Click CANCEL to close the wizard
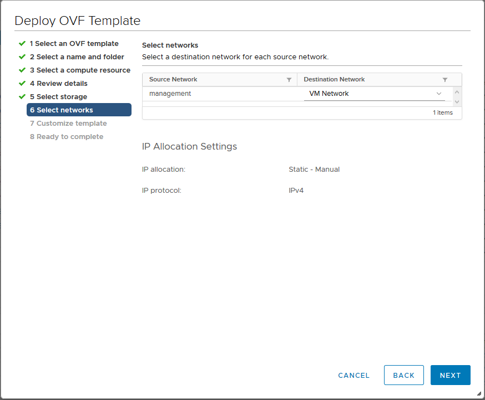Image resolution: width=485 pixels, height=400 pixels. point(353,375)
